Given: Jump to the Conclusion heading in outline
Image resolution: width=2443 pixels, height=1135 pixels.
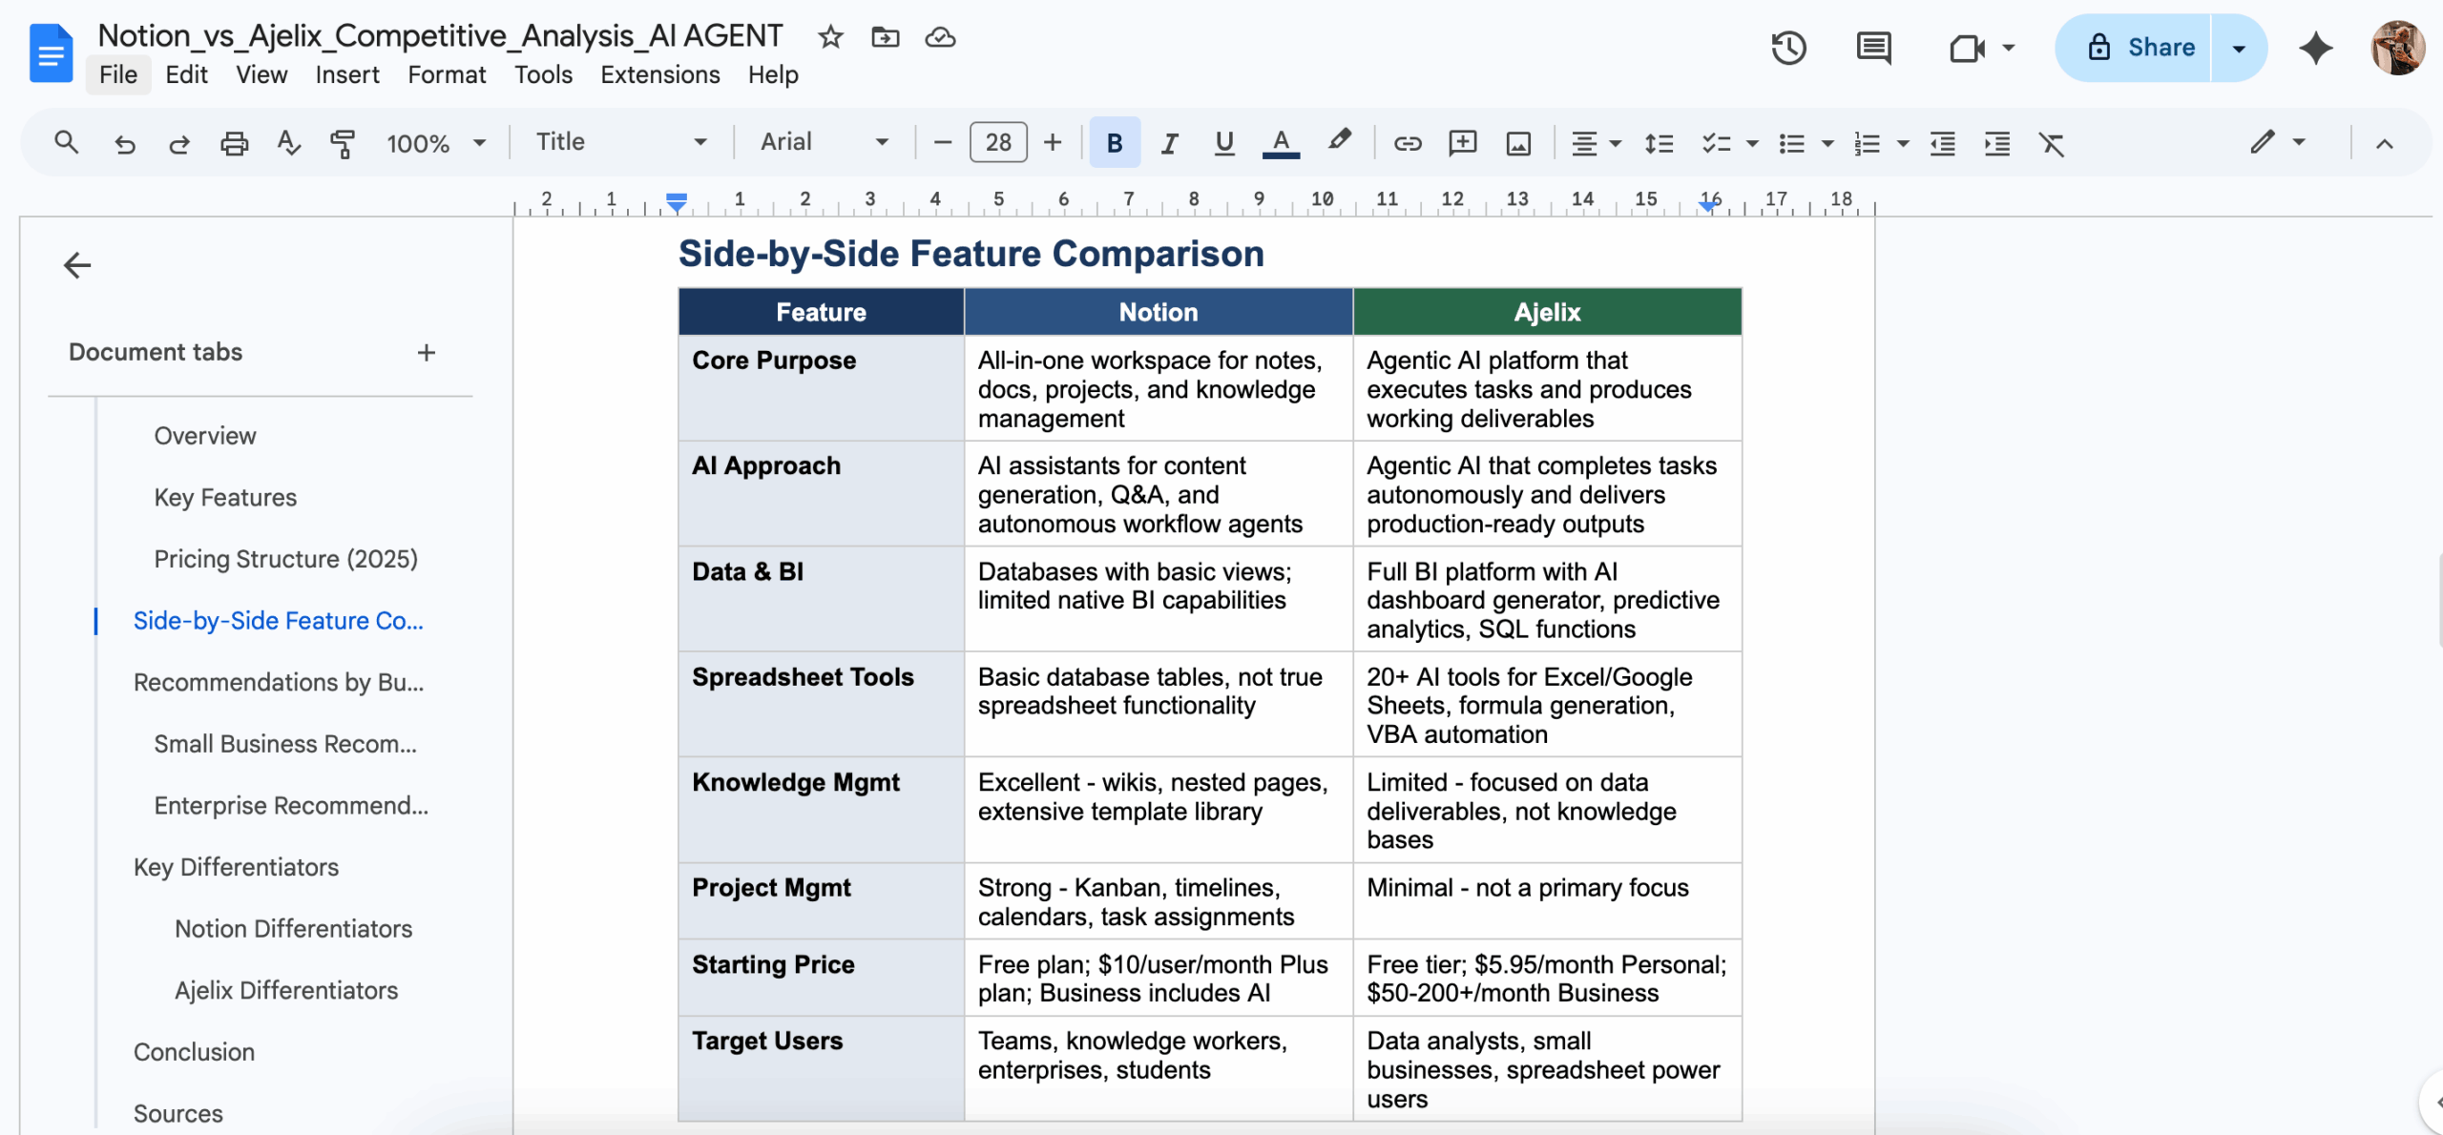Looking at the screenshot, I should click(x=194, y=1052).
